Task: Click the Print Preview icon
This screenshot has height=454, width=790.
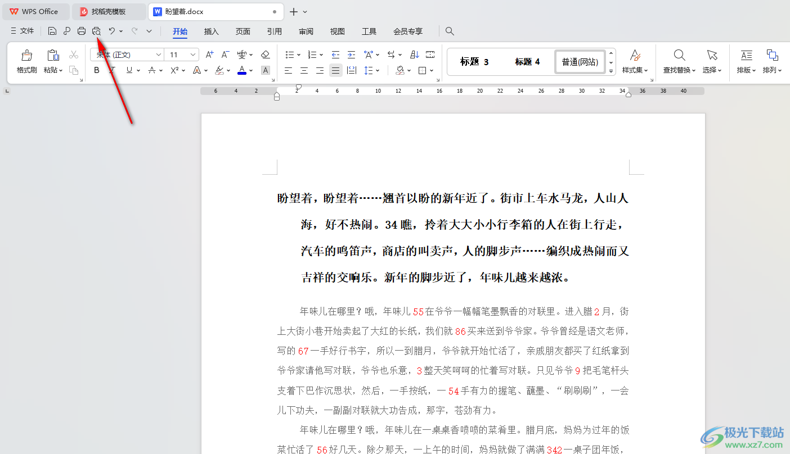Action: (96, 31)
